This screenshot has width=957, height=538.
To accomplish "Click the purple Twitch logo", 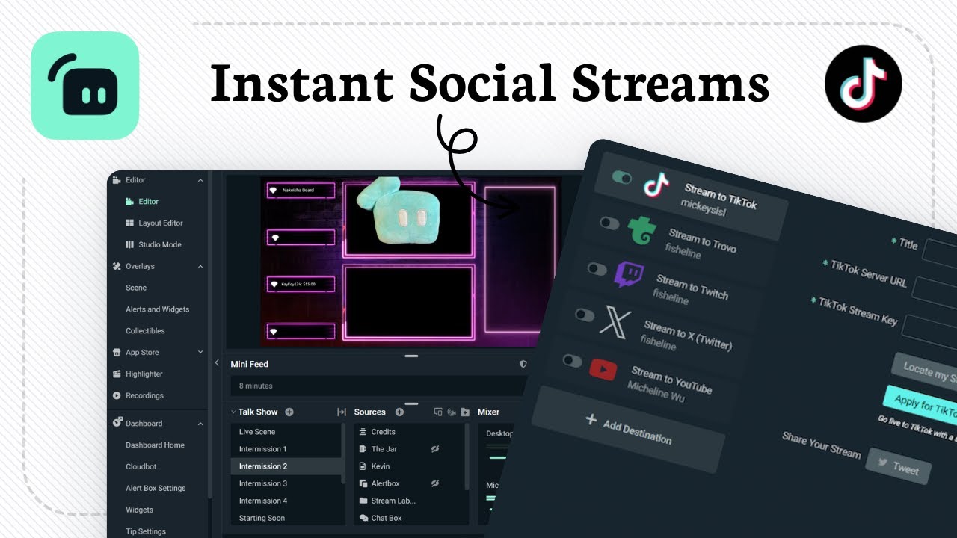I will click(627, 274).
